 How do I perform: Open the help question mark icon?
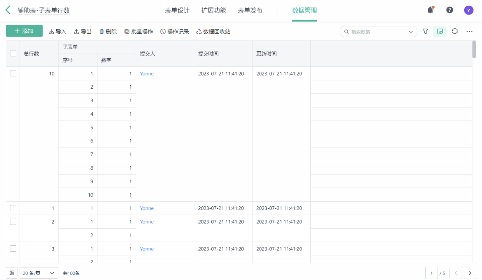point(449,10)
